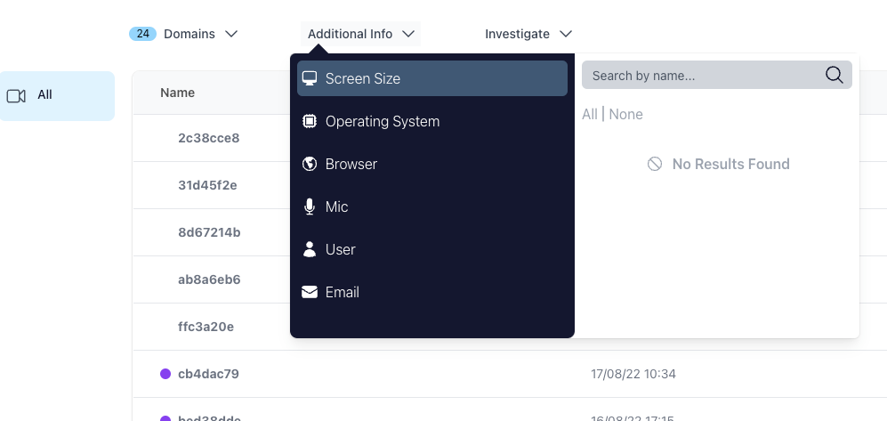The image size is (887, 421).
Task: Select the Email menu entry
Action: (x=343, y=292)
